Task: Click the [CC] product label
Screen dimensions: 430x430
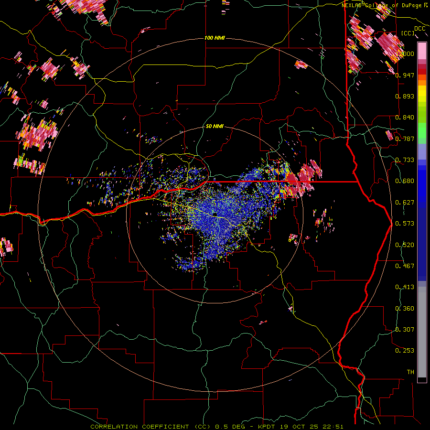Action: [408, 33]
